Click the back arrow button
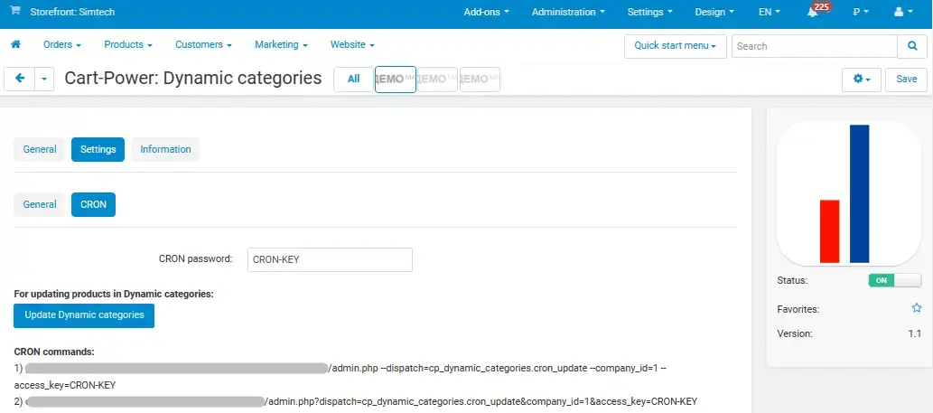The height and width of the screenshot is (413, 933). click(x=20, y=80)
